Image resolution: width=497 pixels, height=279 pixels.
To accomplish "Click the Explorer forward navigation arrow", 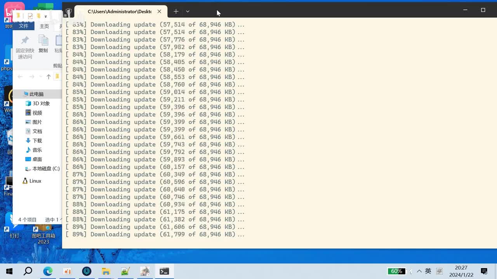I will [32, 77].
